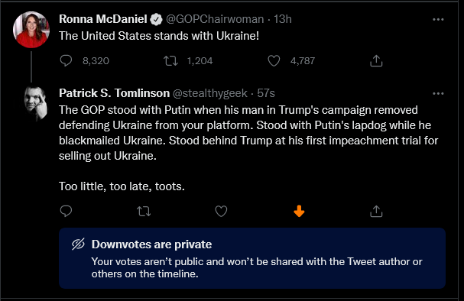Image resolution: width=464 pixels, height=301 pixels.
Task: Open more options on Ronna McDaniel's tweet
Action: pos(438,20)
